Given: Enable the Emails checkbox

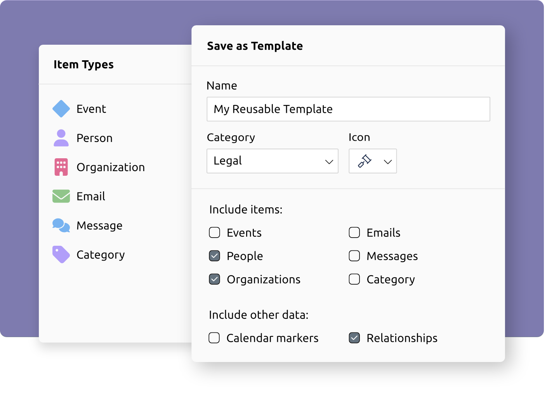Looking at the screenshot, I should (354, 232).
